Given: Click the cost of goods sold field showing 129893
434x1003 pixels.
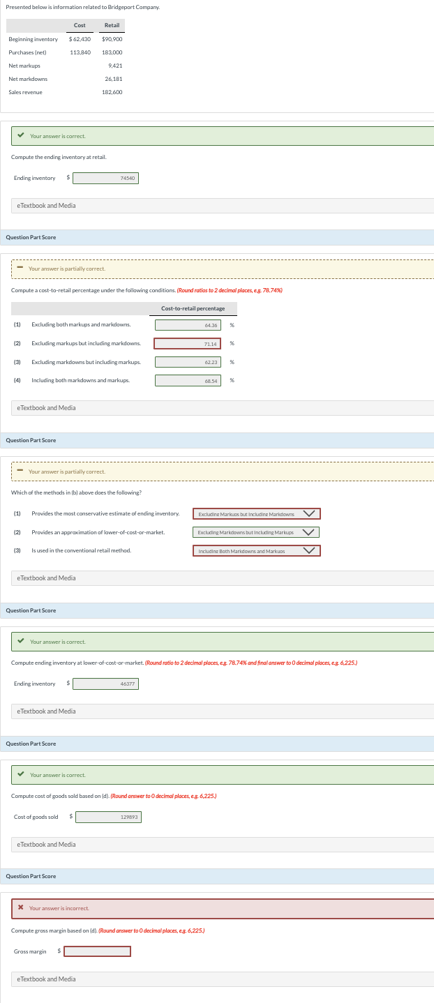Looking at the screenshot, I should tap(109, 817).
